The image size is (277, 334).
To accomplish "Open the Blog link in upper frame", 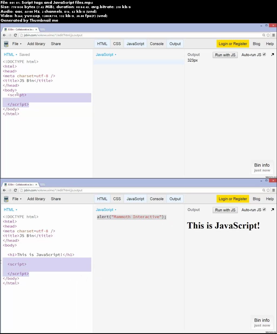I will pyautogui.click(x=256, y=44).
